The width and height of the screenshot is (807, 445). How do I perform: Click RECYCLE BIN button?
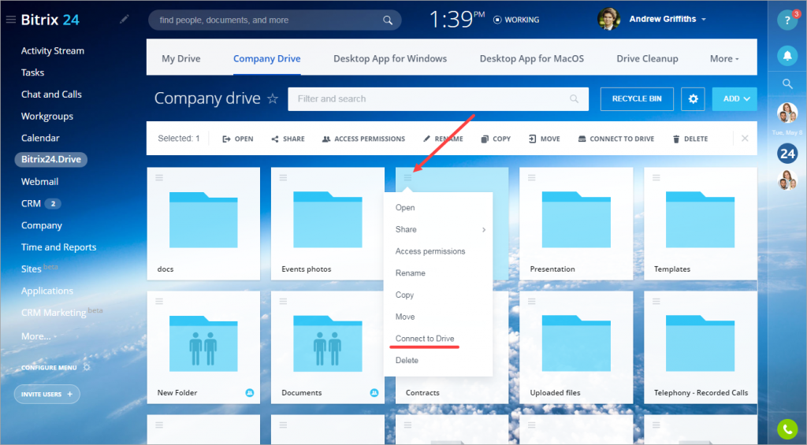click(x=637, y=98)
